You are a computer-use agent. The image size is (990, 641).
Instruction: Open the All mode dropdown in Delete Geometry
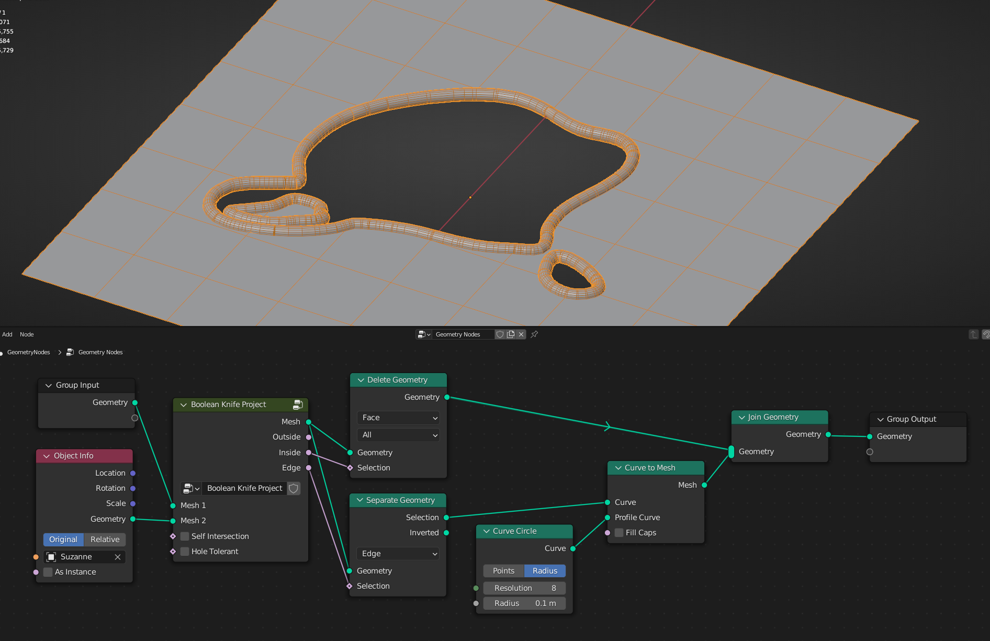[x=398, y=435]
